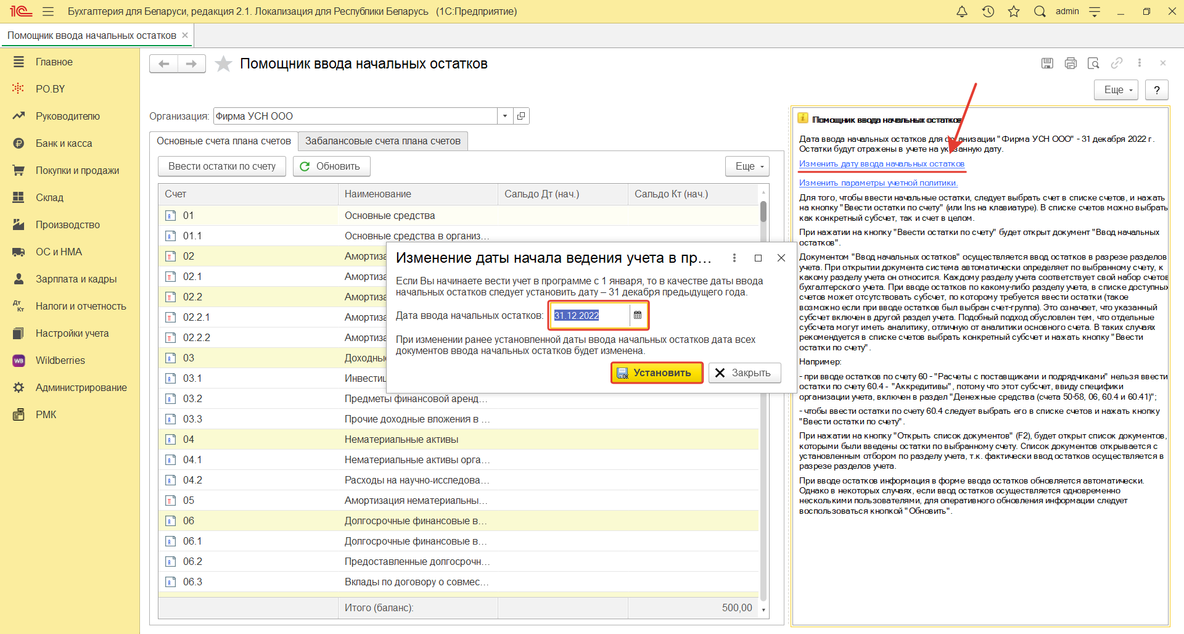Expand the organization dropdown list
Image resolution: width=1184 pixels, height=634 pixels.
505,116
